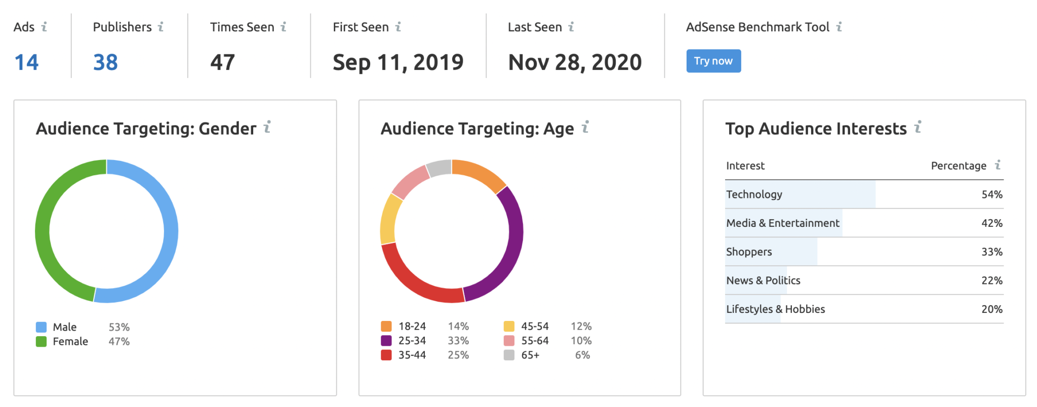Click the First Seen date Sep 11, 2019
This screenshot has width=1037, height=407.
(x=398, y=63)
